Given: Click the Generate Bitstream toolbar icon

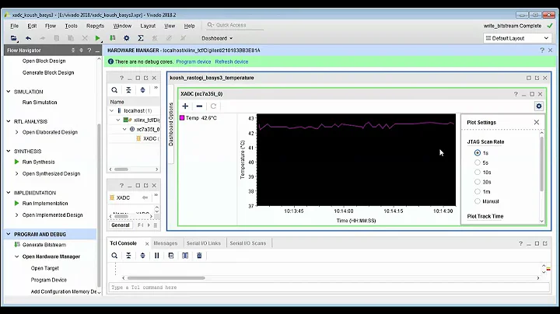Looking at the screenshot, I should coord(113,38).
